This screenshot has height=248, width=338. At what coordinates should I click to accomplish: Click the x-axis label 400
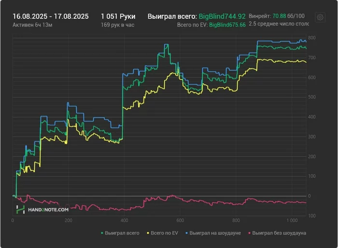click(125, 221)
